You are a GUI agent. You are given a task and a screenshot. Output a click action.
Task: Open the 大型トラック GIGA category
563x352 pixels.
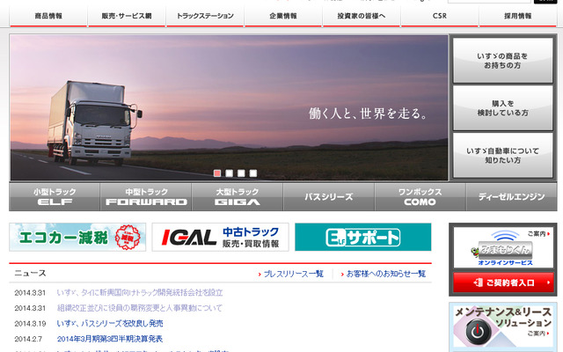(x=238, y=197)
